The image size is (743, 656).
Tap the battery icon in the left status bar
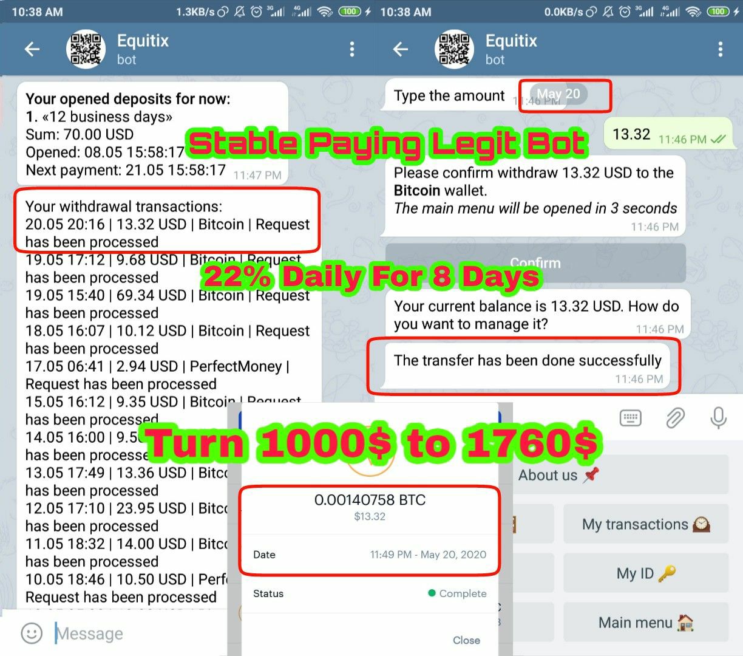coord(350,11)
